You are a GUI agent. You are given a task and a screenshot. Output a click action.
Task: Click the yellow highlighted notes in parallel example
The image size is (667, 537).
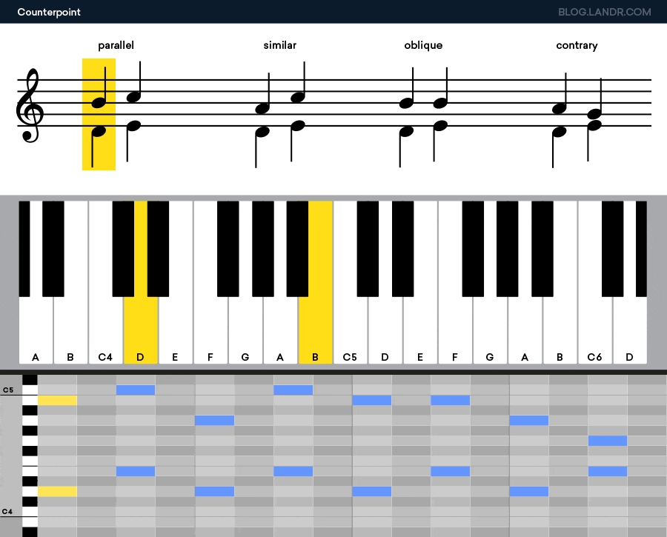tap(99, 114)
